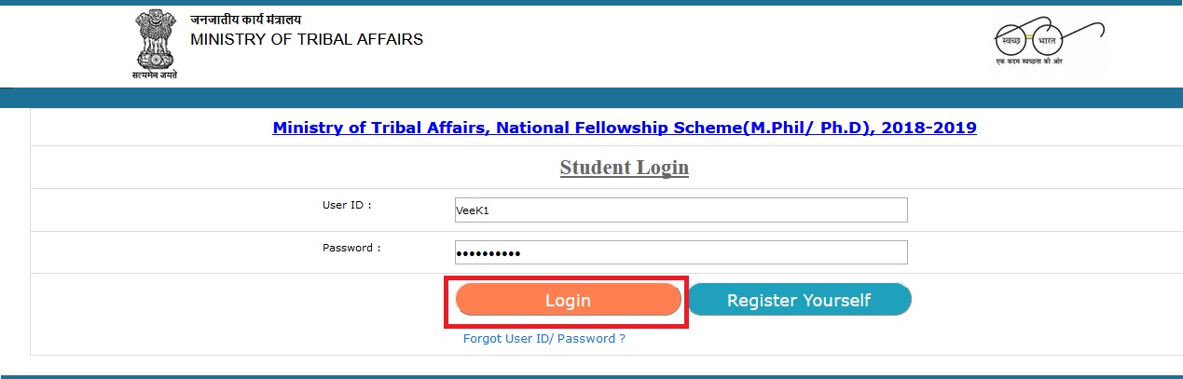The image size is (1183, 379).
Task: Focus the Password input field
Action: click(x=681, y=253)
